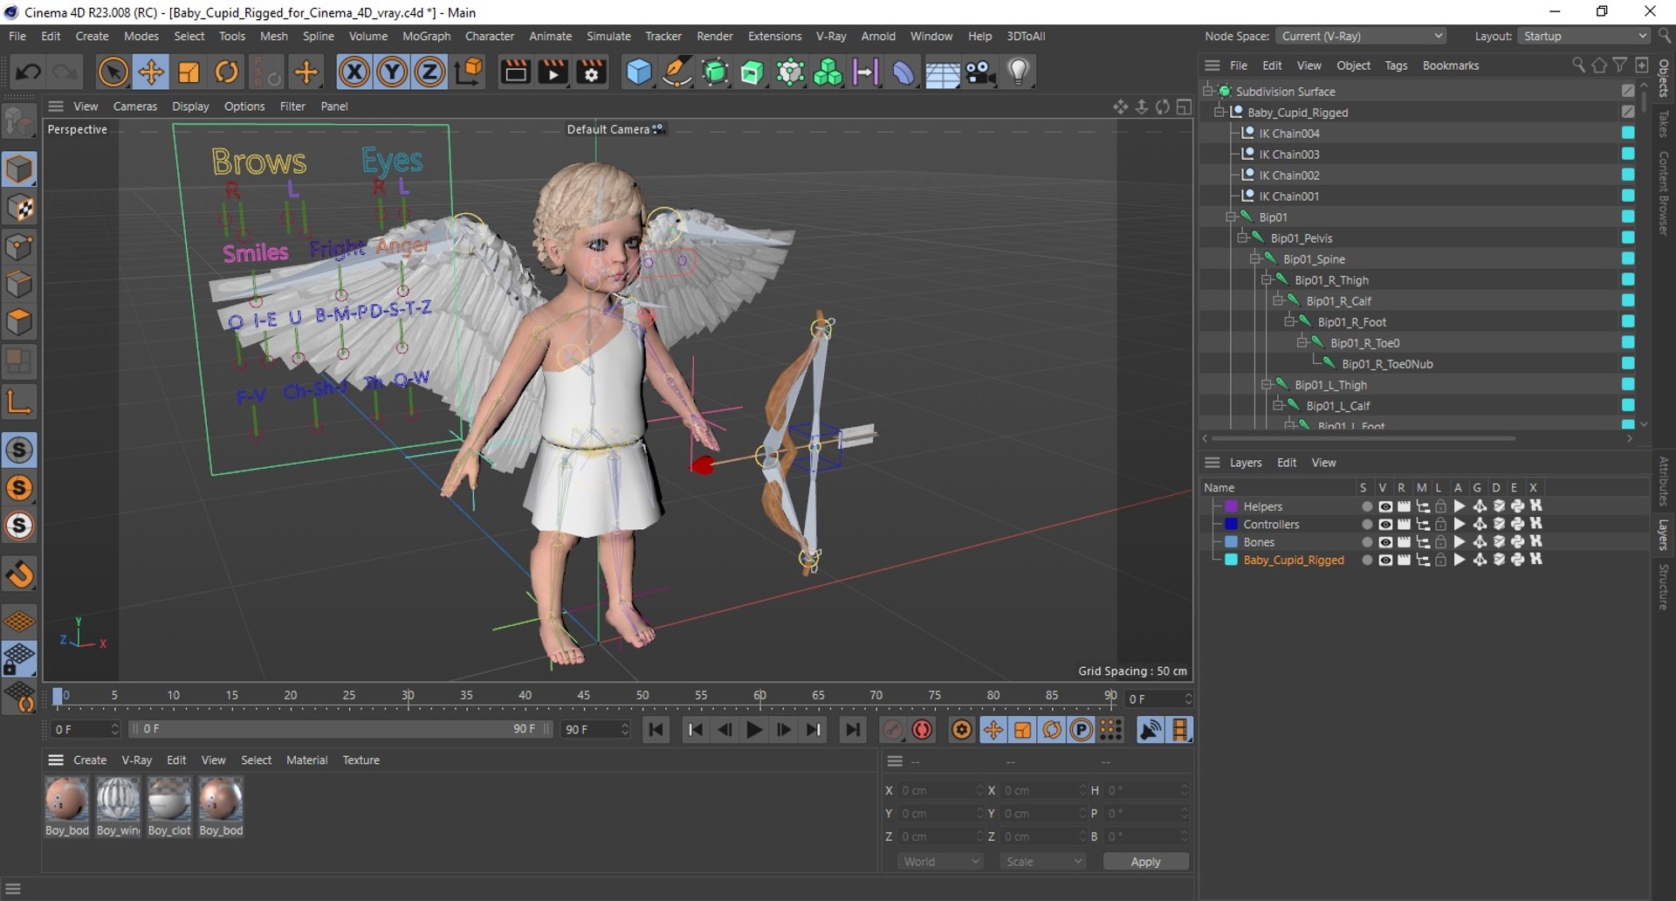Open Edit Render Settings icon

[592, 72]
